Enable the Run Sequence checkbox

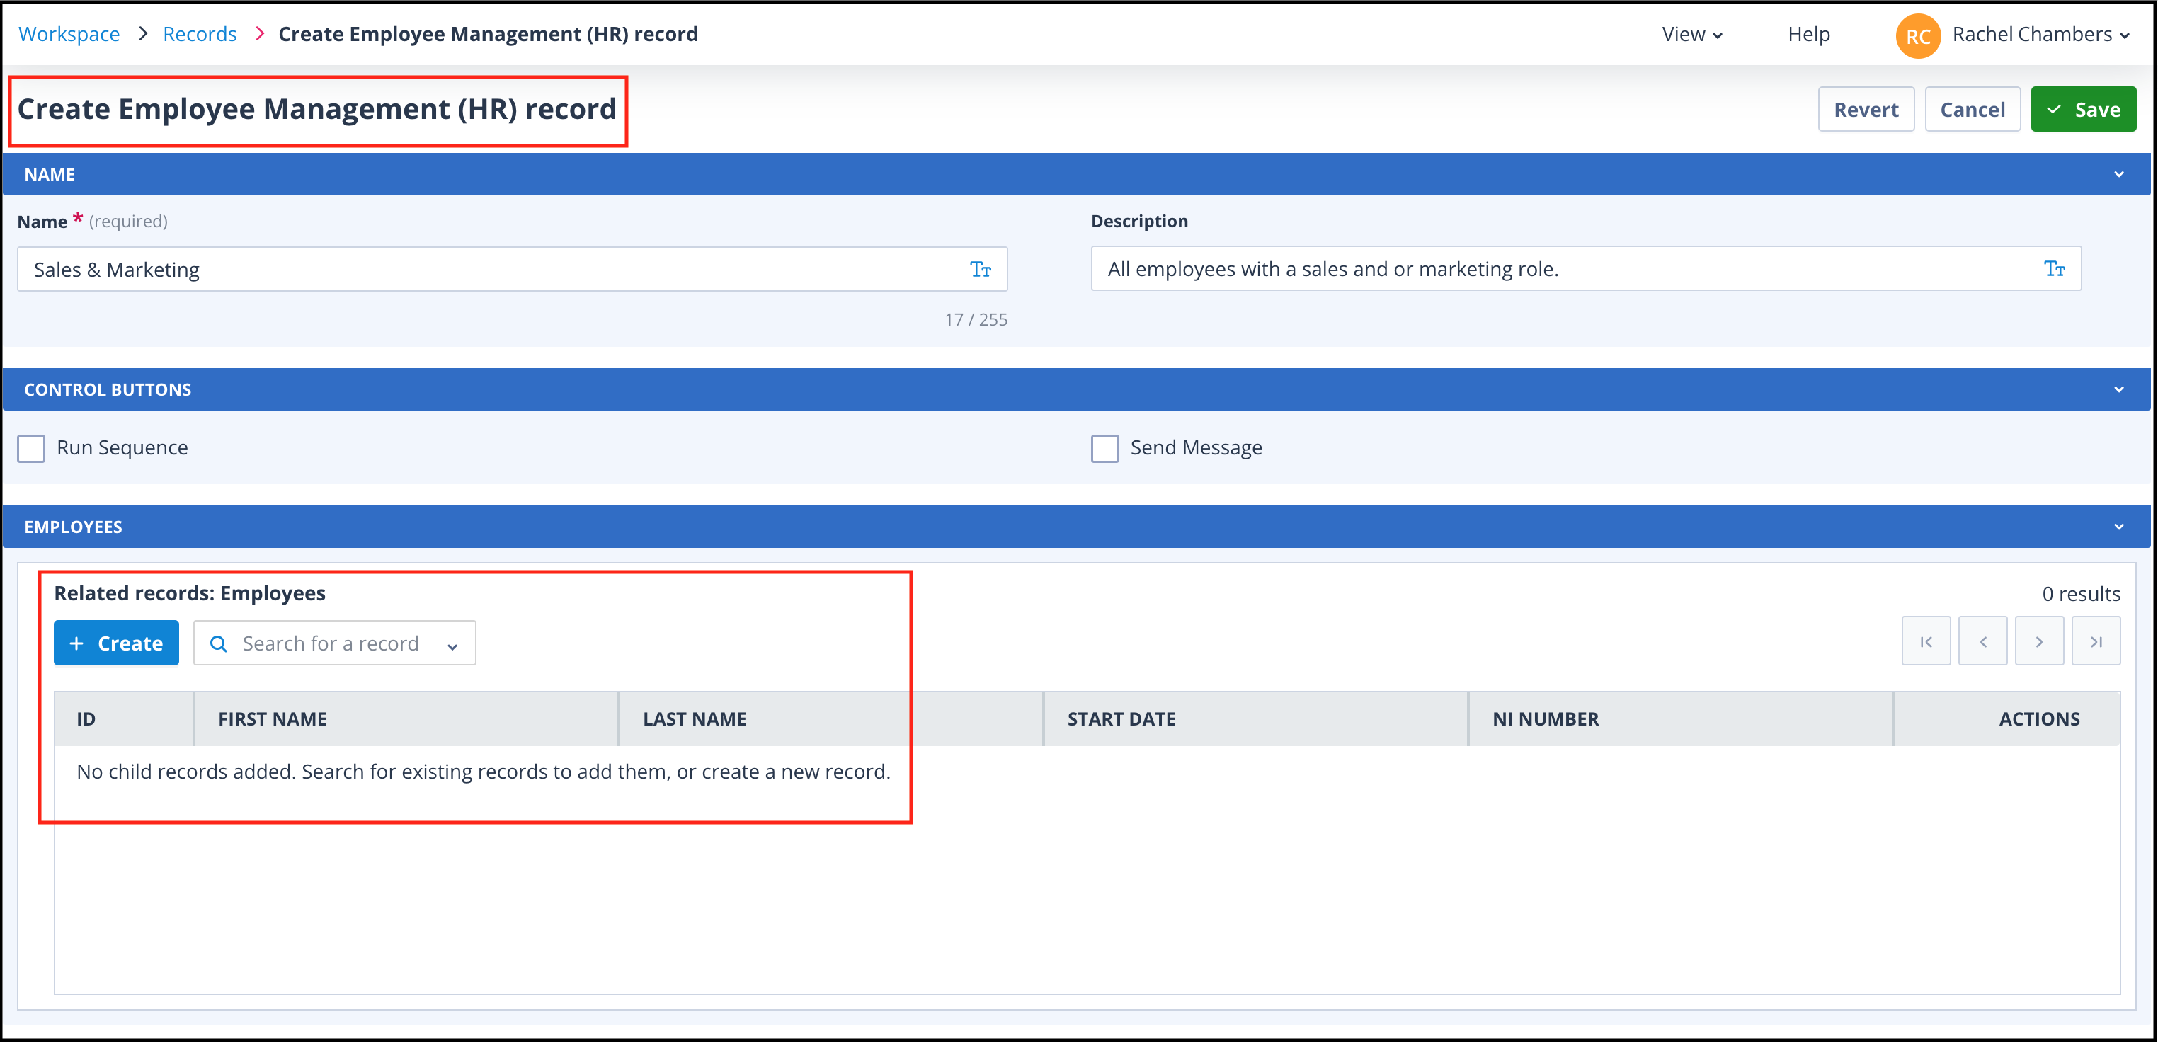tap(31, 448)
